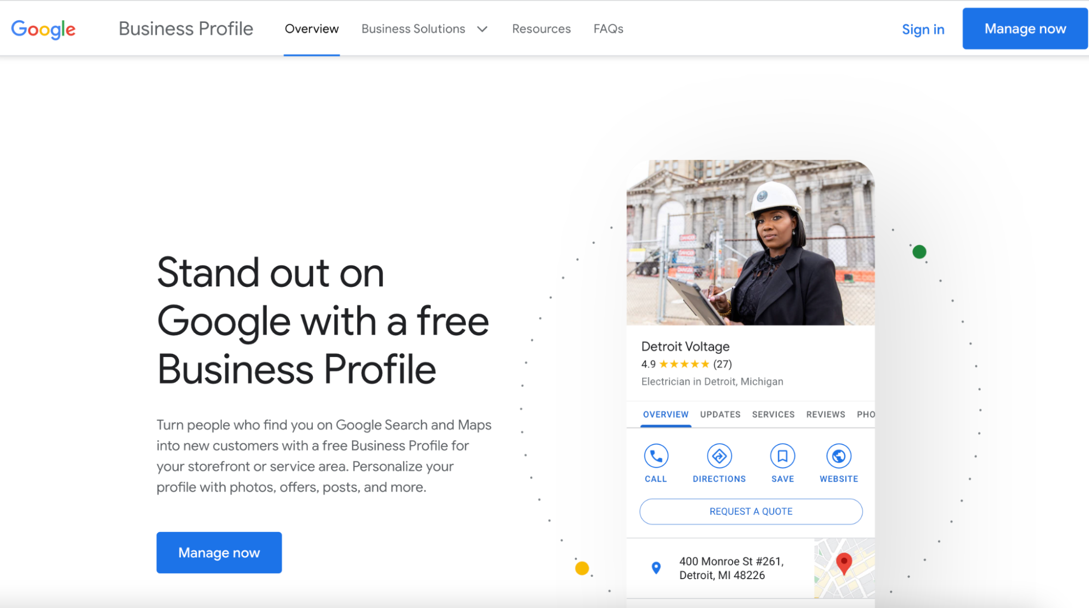
Task: Tap the Save bookmark icon
Action: 782,456
